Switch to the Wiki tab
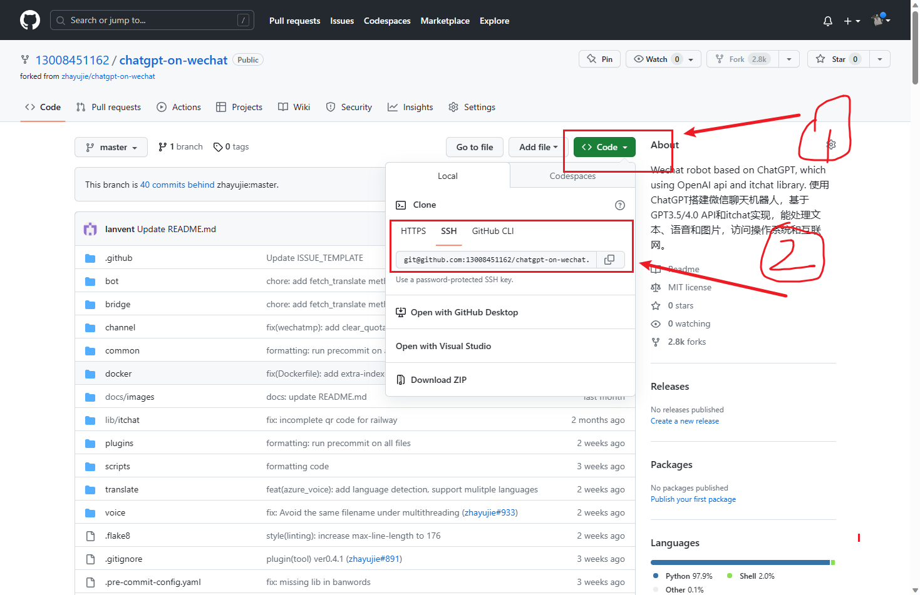920x595 pixels. 294,107
